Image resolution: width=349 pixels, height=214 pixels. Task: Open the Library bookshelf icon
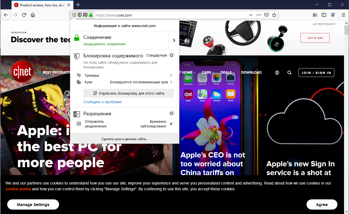(315, 15)
